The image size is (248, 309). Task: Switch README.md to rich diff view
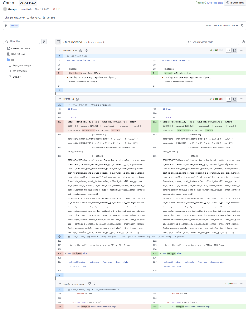(x=235, y=99)
